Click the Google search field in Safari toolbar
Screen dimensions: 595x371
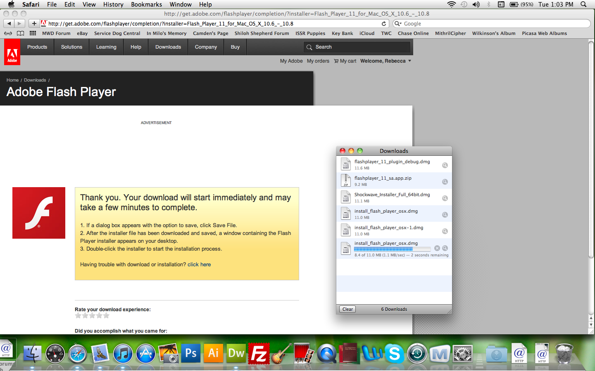[x=492, y=23]
